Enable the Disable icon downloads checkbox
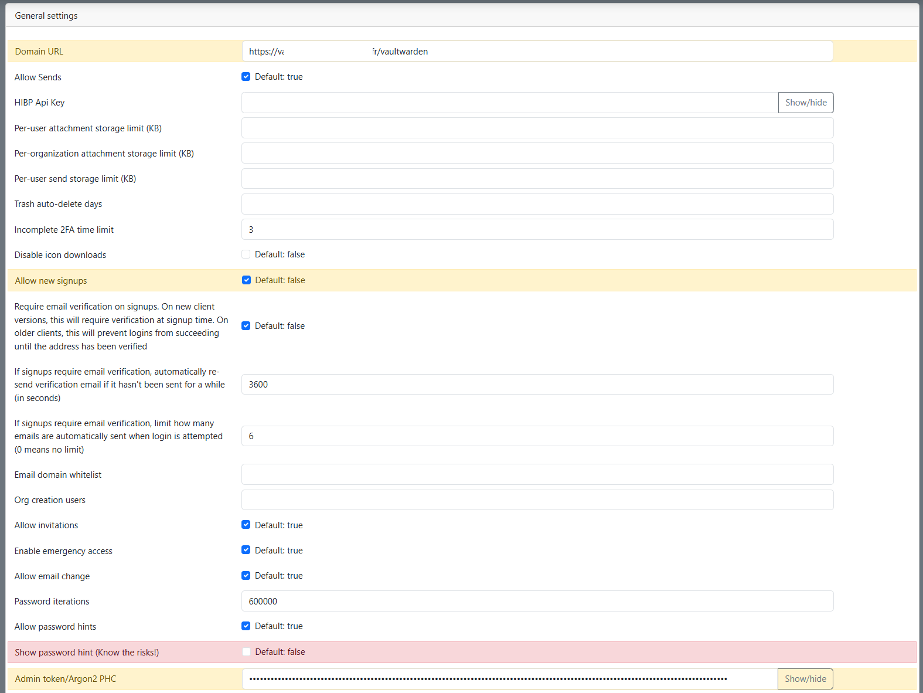 click(x=246, y=254)
